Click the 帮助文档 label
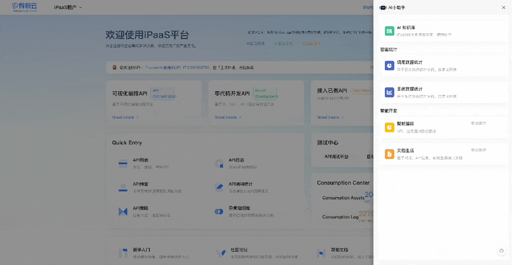This screenshot has width=512, height=265. coord(340,250)
